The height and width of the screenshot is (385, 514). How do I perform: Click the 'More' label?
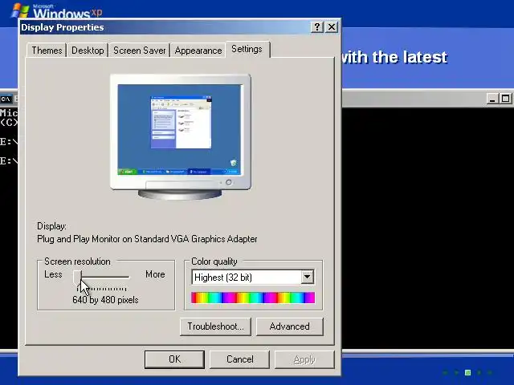[x=155, y=274]
